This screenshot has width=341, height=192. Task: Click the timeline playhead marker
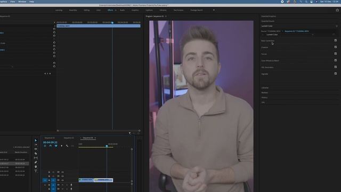click(107, 146)
